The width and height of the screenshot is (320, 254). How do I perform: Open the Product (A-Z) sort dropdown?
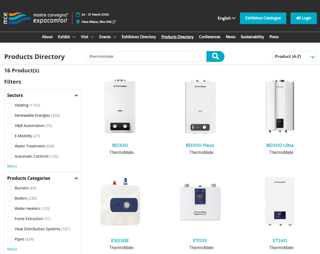[x=294, y=57]
